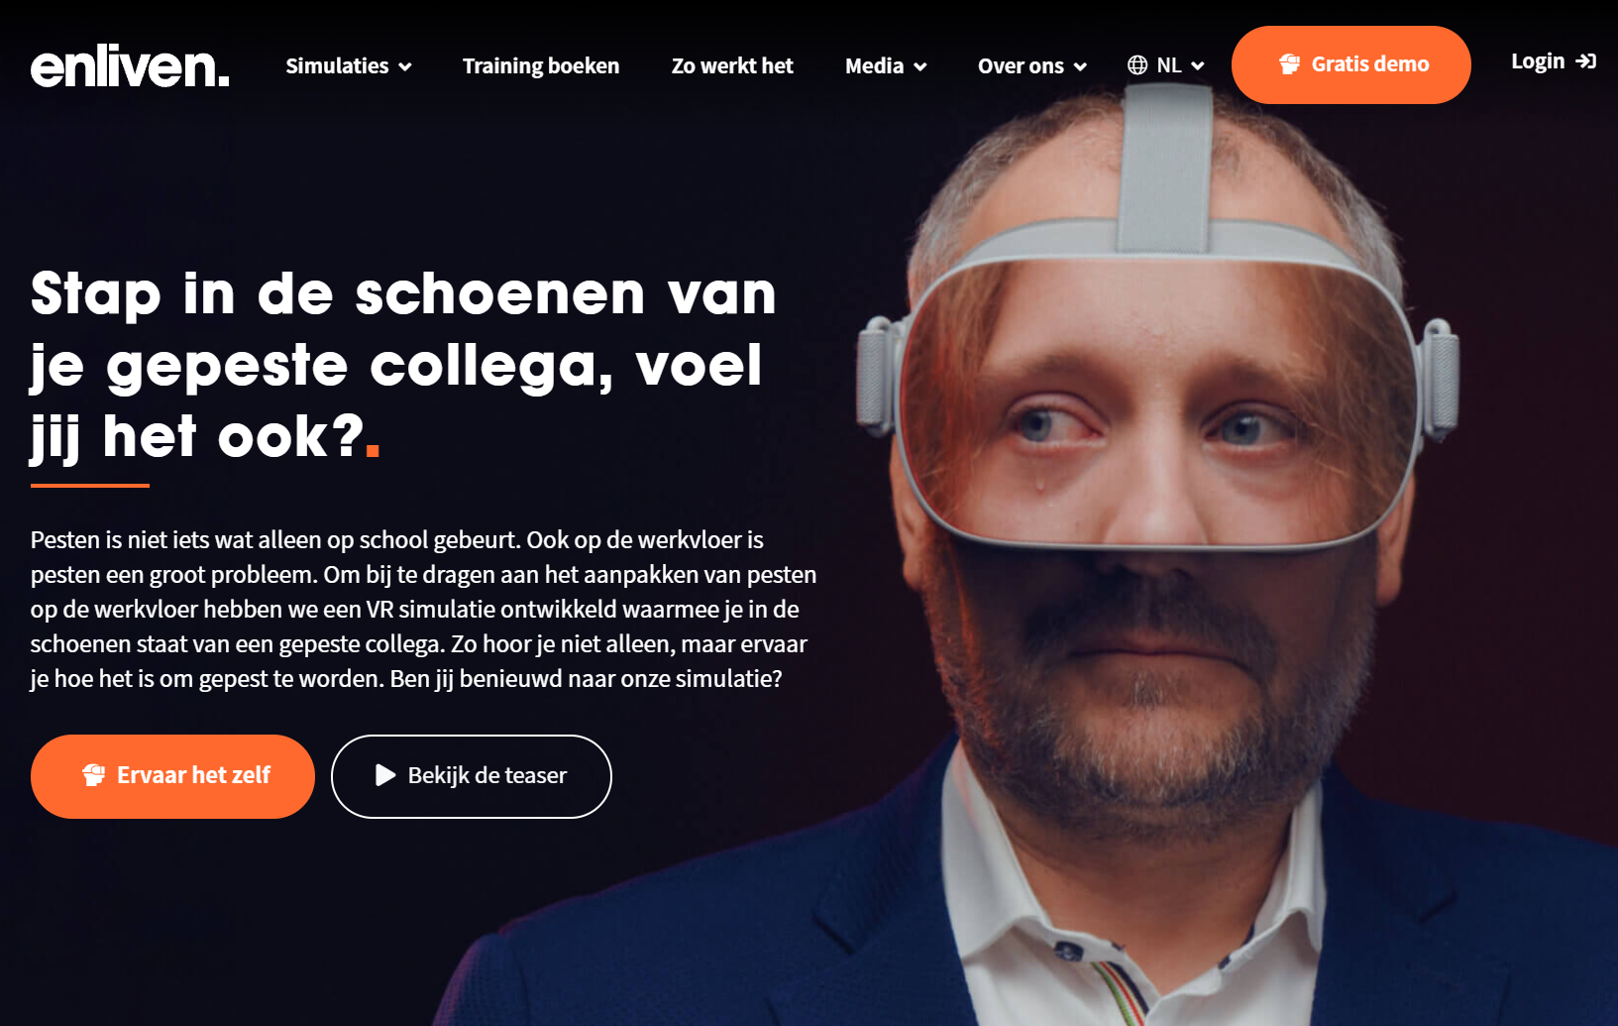1618x1026 pixels.
Task: Expand the Simulaties dropdown chevron
Action: coord(405,66)
